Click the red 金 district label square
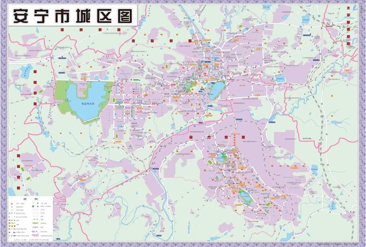 click(x=190, y=137)
